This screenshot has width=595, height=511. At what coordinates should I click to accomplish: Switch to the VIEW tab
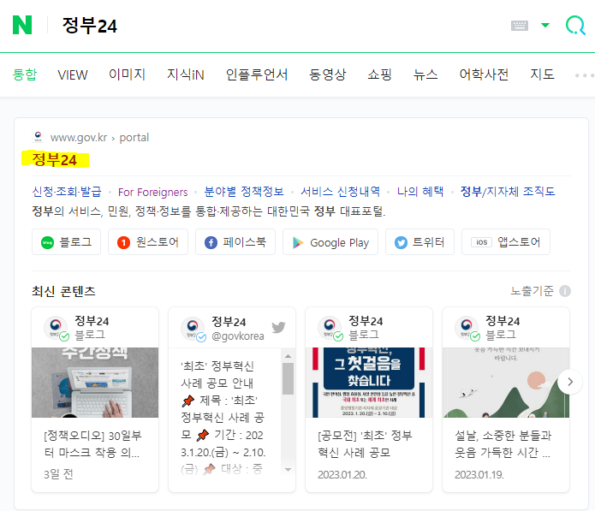73,74
